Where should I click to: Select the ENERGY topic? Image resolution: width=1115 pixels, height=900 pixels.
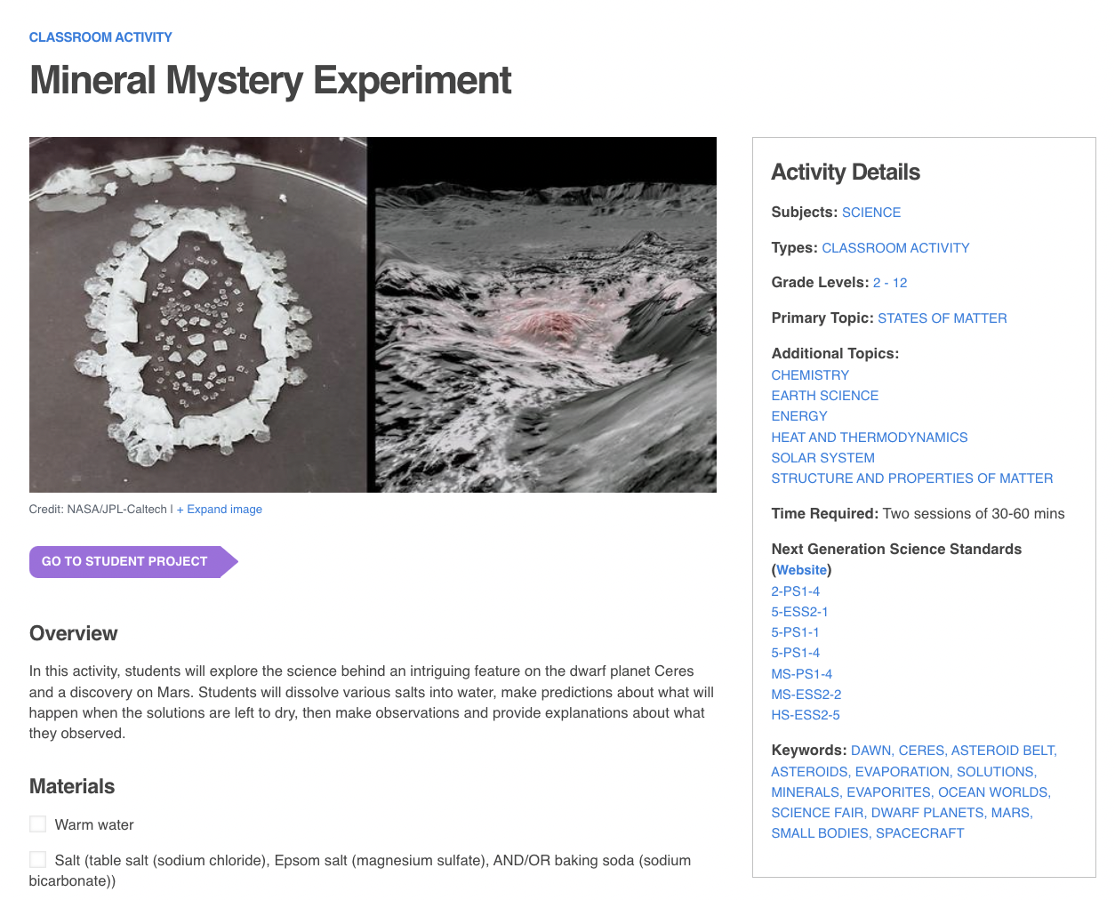coord(798,415)
